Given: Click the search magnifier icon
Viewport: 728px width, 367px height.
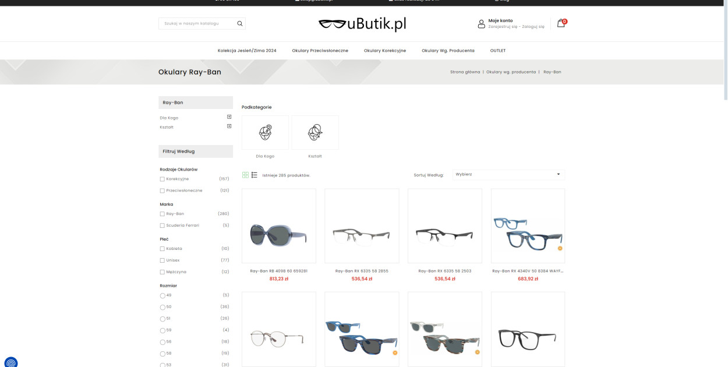Looking at the screenshot, I should (239, 24).
